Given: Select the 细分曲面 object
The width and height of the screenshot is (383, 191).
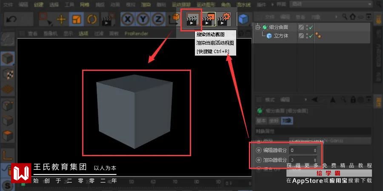Looking at the screenshot, I should tap(278, 27).
